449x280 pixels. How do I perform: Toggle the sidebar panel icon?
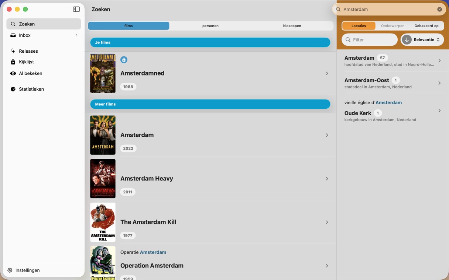76,9
